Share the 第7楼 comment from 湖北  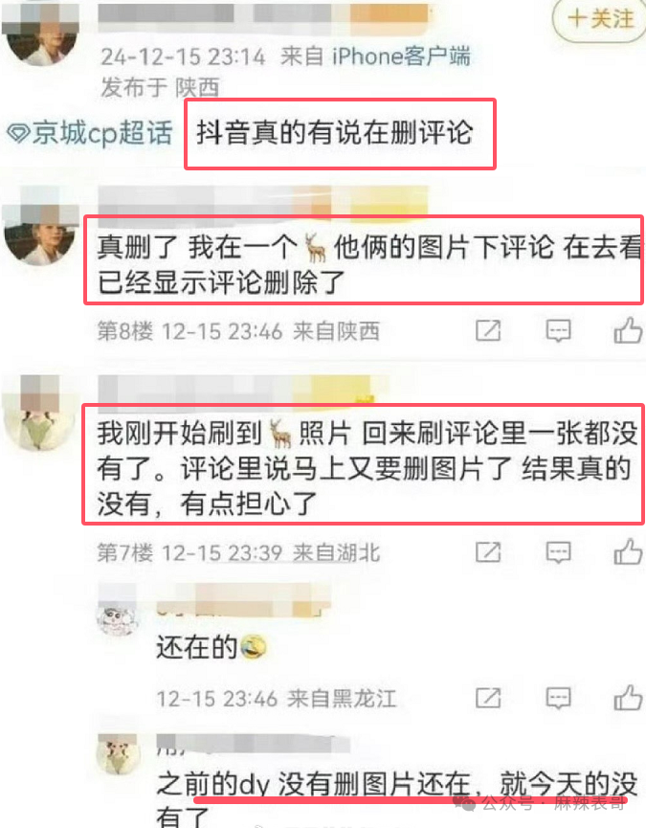(x=488, y=552)
